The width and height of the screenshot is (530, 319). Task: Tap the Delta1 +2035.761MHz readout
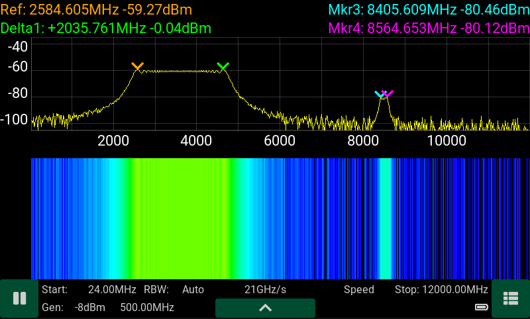(106, 28)
